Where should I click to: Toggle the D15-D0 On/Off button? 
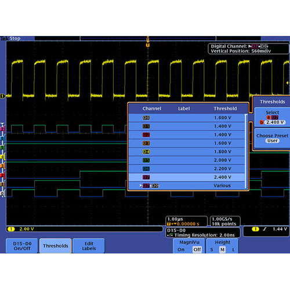(22, 246)
